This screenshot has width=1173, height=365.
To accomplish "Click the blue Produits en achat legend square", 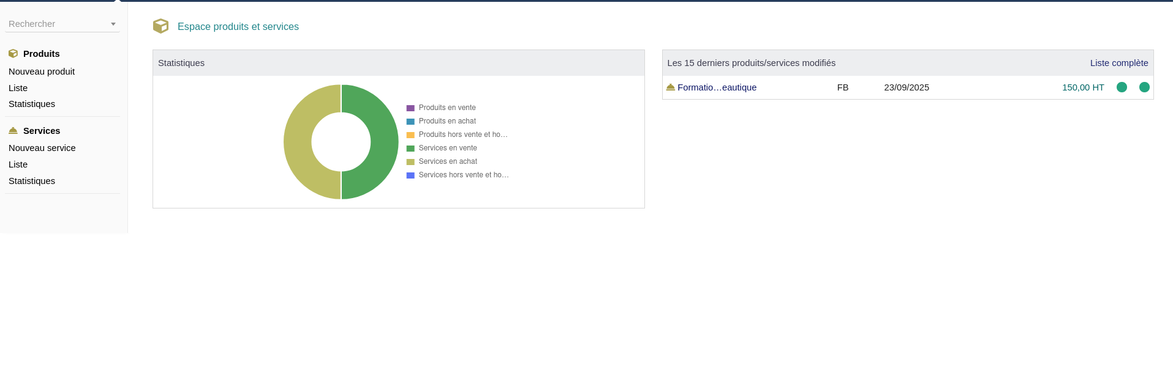I will pos(410,122).
